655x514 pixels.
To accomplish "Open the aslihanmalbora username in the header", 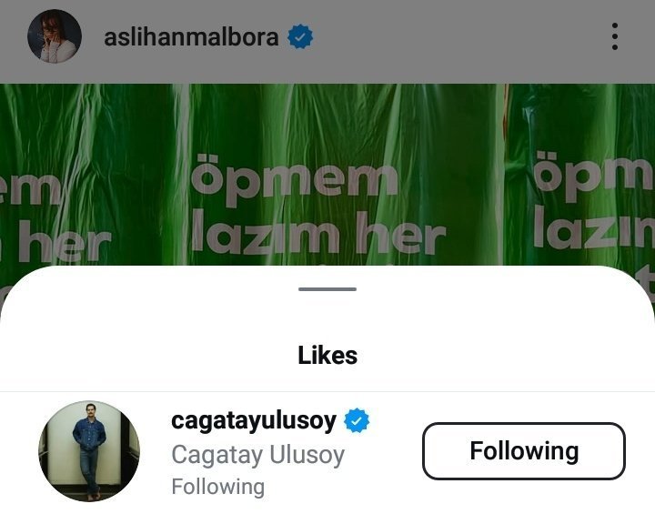I will pyautogui.click(x=191, y=36).
